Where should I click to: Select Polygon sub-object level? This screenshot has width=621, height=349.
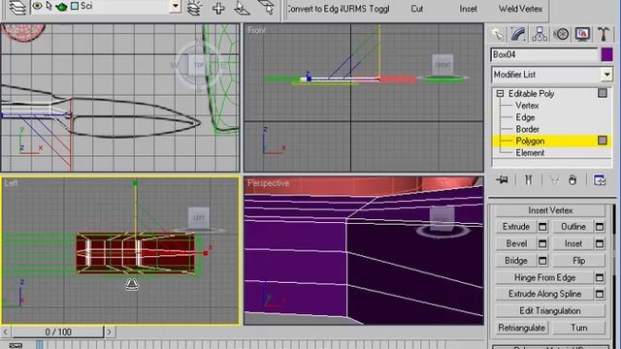click(530, 142)
